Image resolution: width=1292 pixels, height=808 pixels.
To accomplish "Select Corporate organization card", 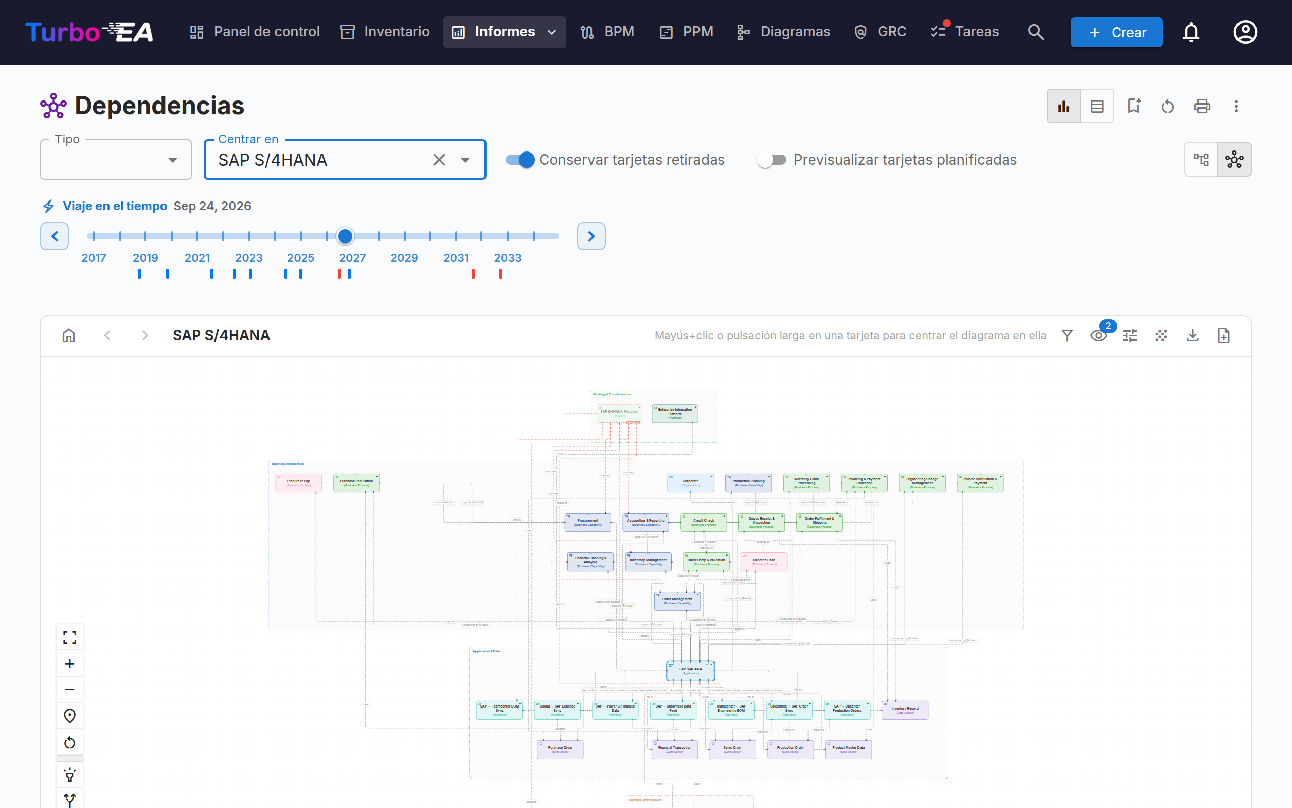I will coord(690,483).
